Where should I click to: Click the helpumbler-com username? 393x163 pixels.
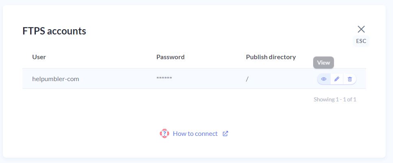tap(55, 79)
